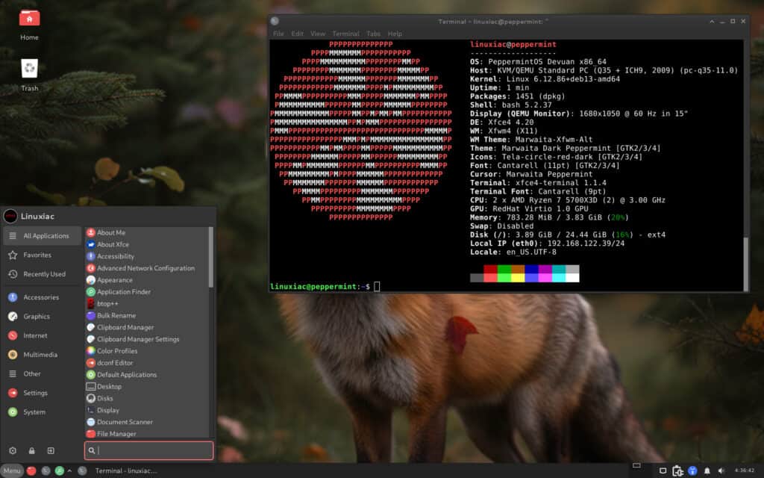Click the application list scrollbar
764x478 pixels.
point(211,257)
